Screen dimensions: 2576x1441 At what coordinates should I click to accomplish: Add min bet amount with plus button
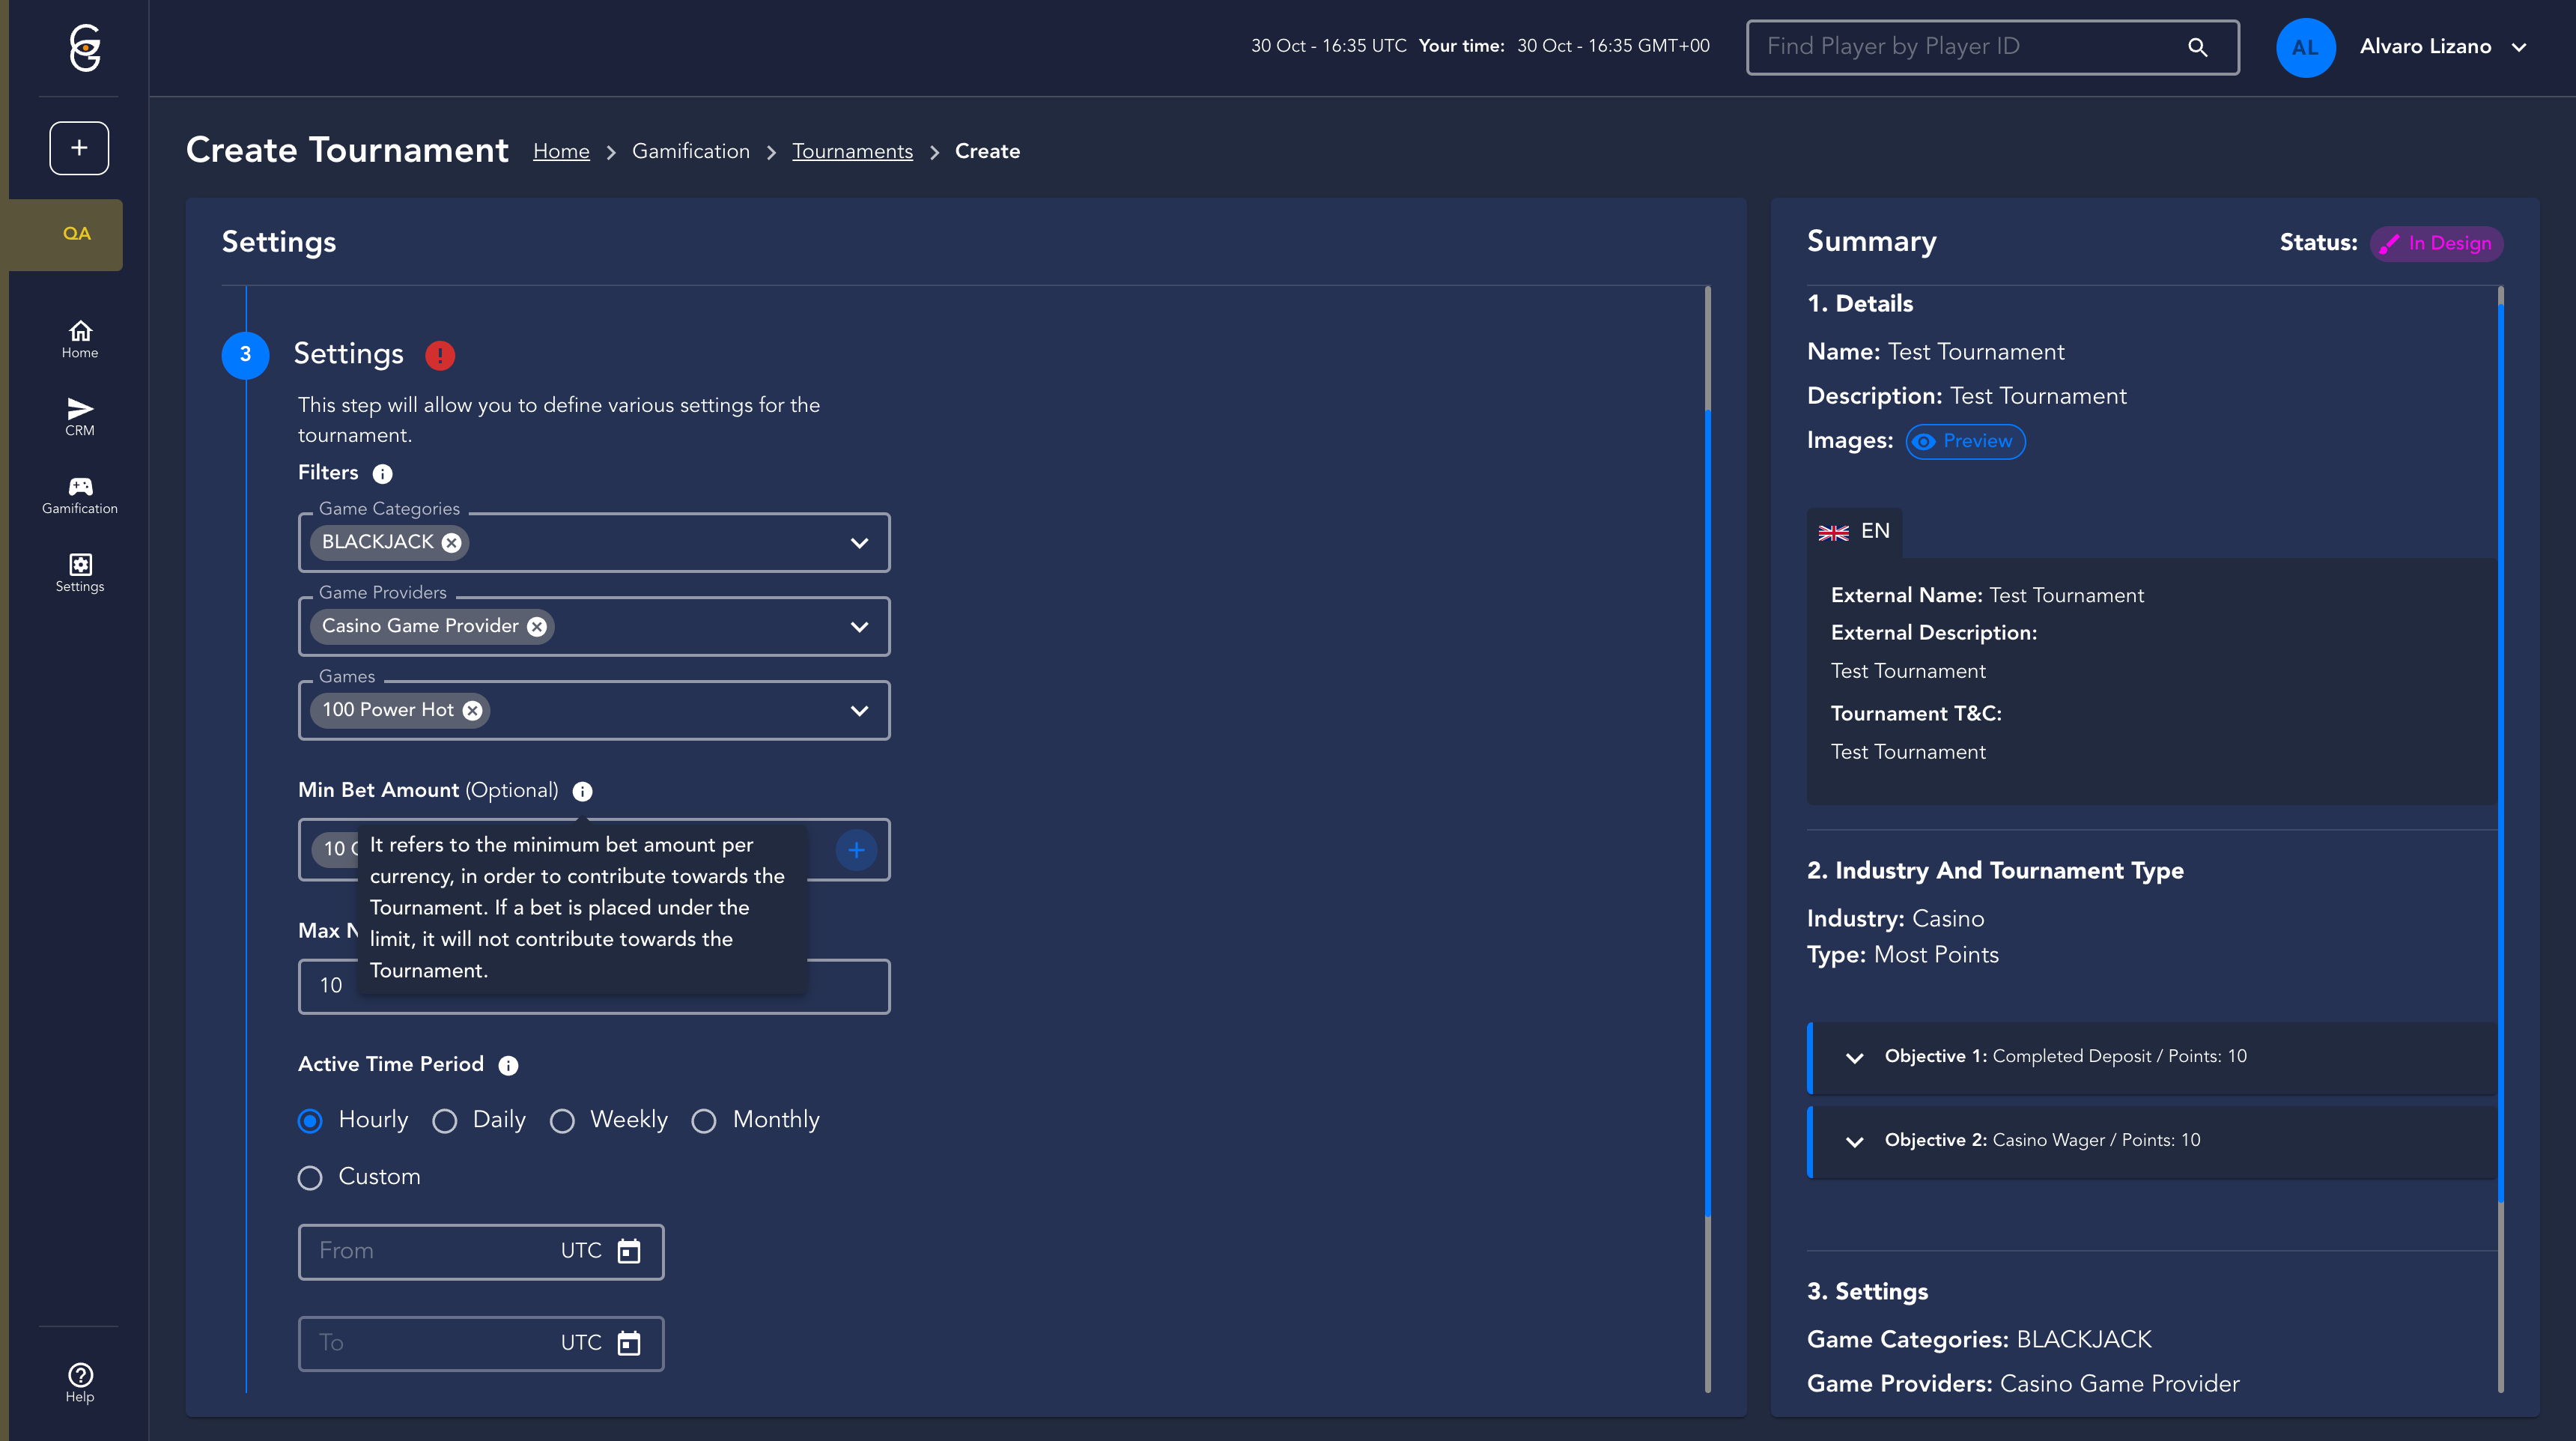(856, 850)
